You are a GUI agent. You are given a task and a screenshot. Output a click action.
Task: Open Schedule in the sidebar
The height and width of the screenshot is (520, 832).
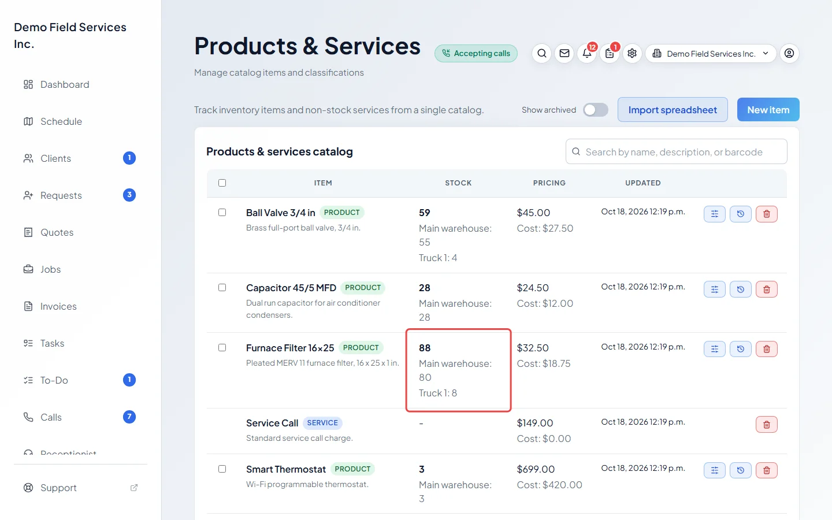(x=80, y=121)
